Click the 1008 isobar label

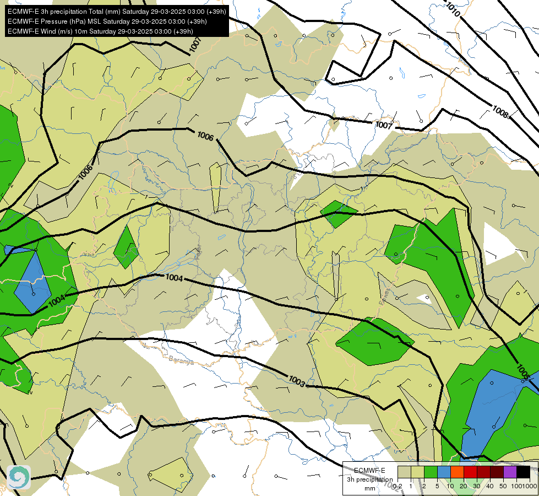coord(500,112)
